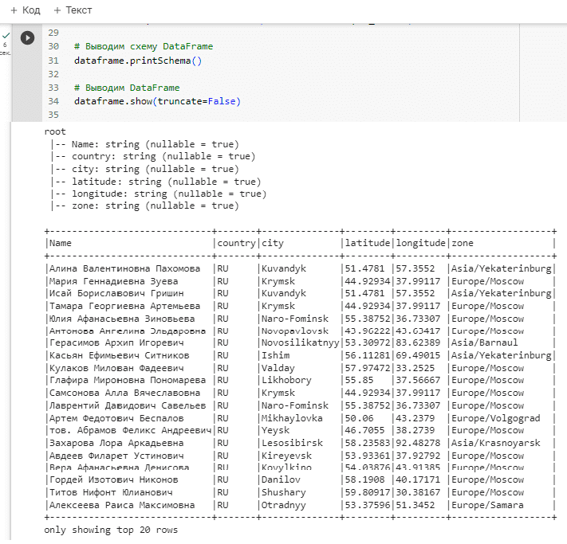Click the name 'Касьян Ефимьевич Ситников'
The width and height of the screenshot is (567, 544).
tap(120, 355)
